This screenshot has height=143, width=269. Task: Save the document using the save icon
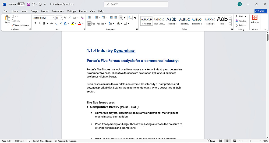[x=28, y=4]
